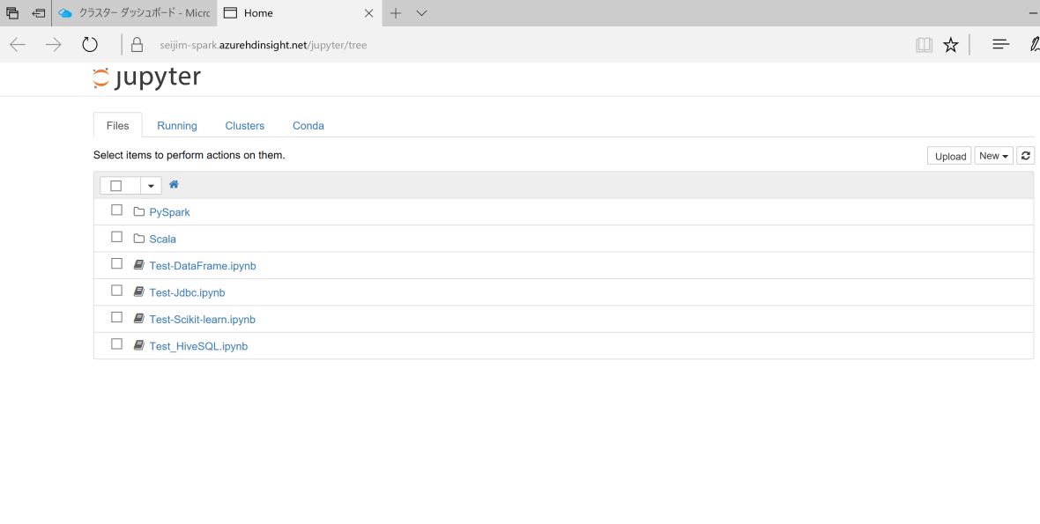Expand the selection filter dropdown arrow
Image resolution: width=1040 pixels, height=524 pixels.
150,185
